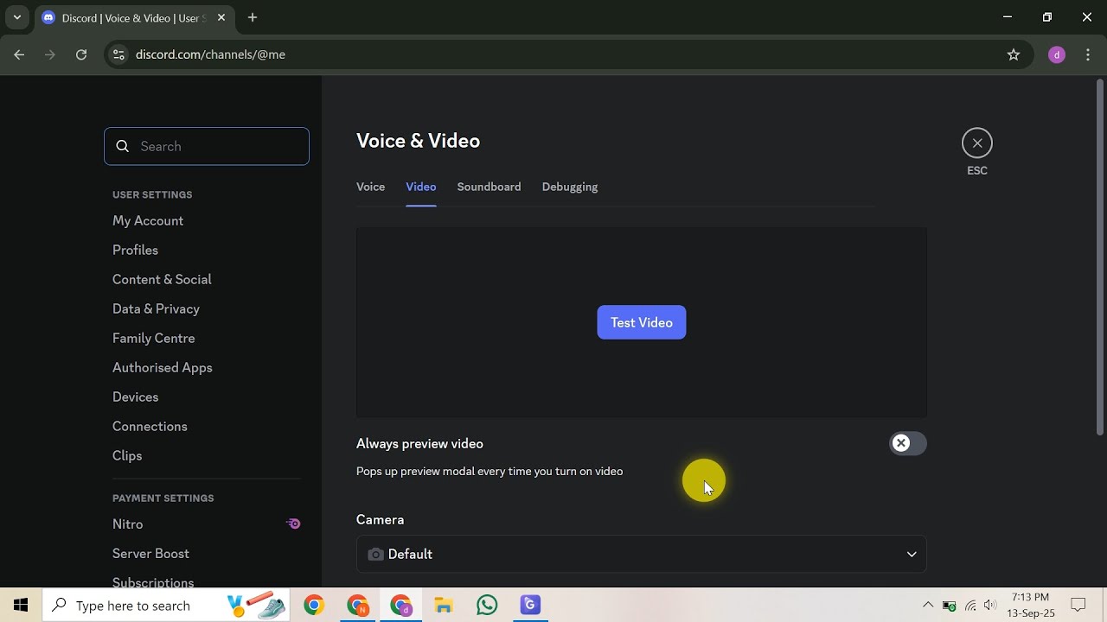Go back in browser history
This screenshot has height=622, width=1107.
coord(19,54)
